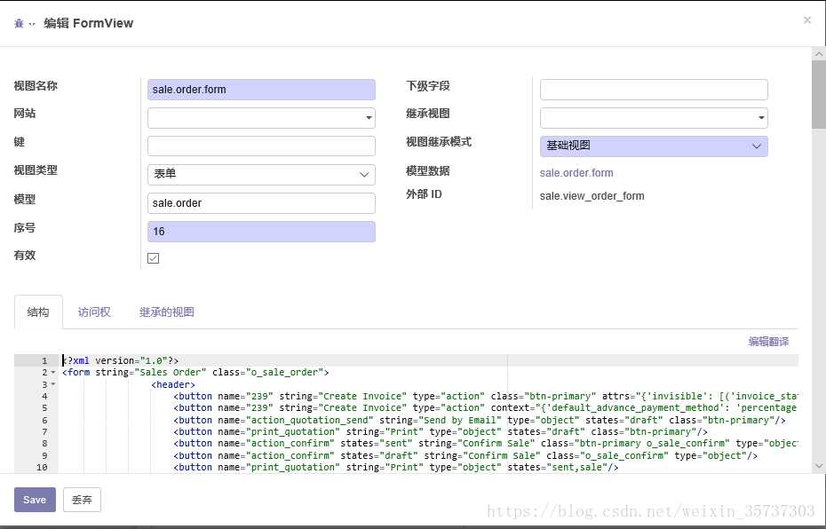Collapse the form element at line 2
The height and width of the screenshot is (529, 826).
pyautogui.click(x=52, y=373)
